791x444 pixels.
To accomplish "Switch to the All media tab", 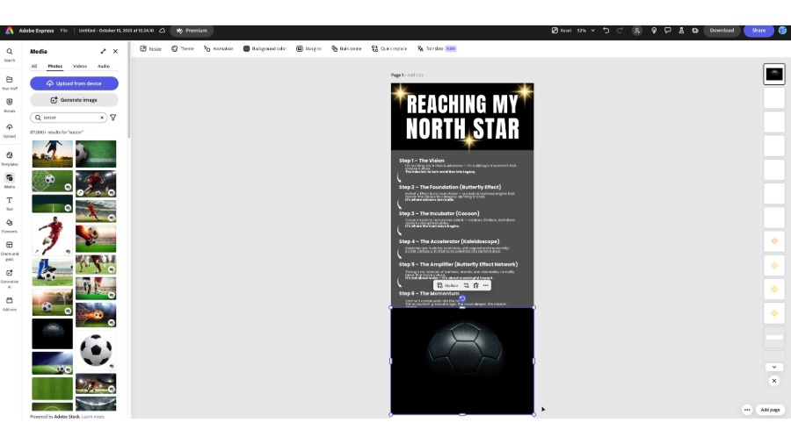I will (33, 67).
